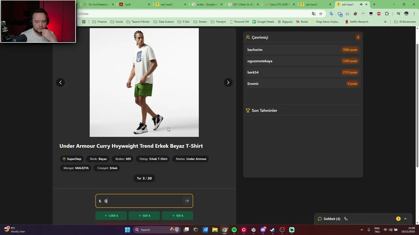Switch to the 10. Sınıf Matematik tab

(98, 5)
